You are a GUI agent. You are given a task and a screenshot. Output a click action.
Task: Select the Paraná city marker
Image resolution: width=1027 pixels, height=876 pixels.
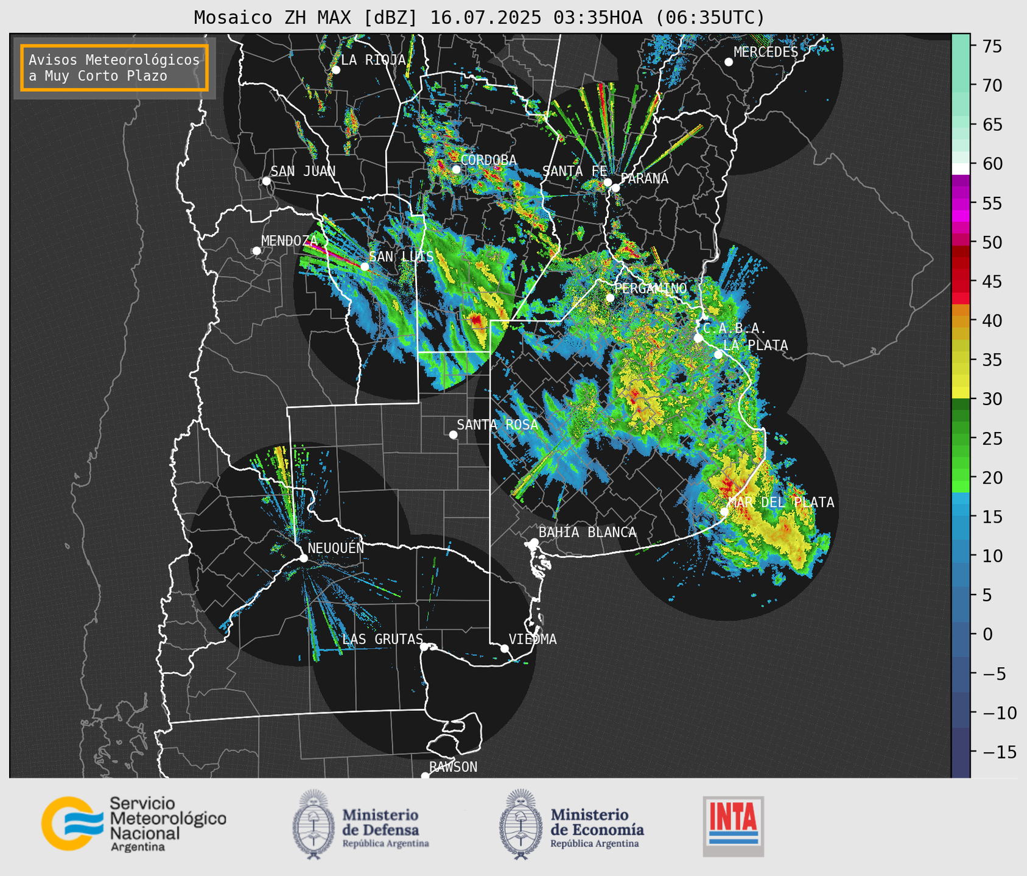(x=615, y=188)
